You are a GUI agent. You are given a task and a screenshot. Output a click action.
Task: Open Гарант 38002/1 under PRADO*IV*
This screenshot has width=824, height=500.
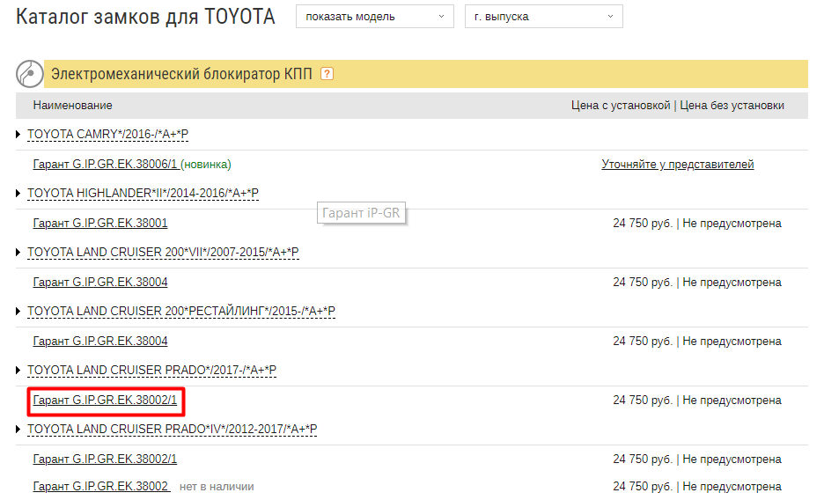click(105, 459)
